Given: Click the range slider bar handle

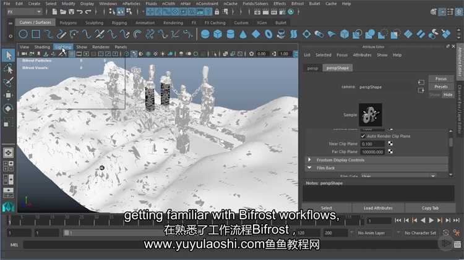Looking at the screenshot, I should [x=67, y=233].
